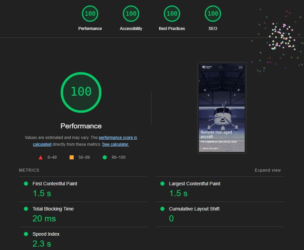This screenshot has height=250, width=304.
Task: Click the green dot beside Speed Index
Action: click(26, 234)
